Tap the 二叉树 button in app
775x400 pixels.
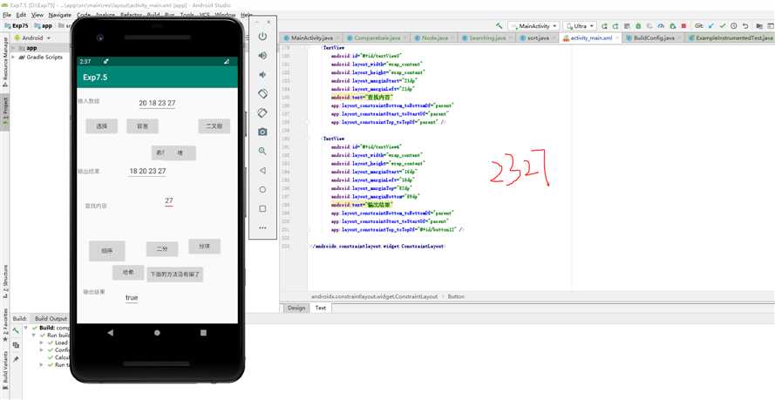[x=214, y=126]
